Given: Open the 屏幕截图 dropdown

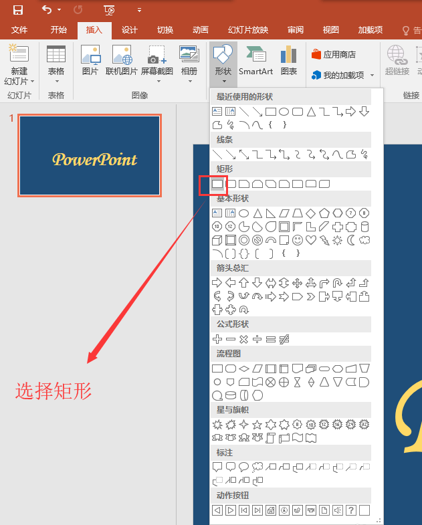Looking at the screenshot, I should (156, 64).
